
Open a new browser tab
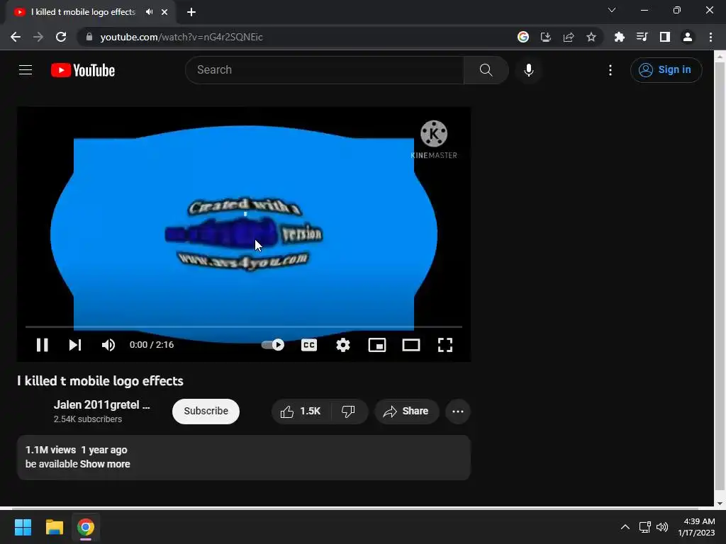click(x=191, y=12)
